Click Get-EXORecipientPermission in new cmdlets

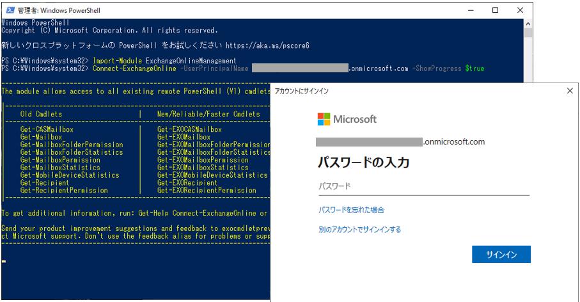(207, 190)
